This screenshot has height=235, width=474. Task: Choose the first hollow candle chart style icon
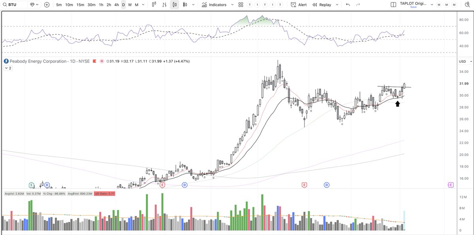click(x=154, y=5)
